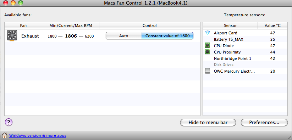This screenshot has height=140, width=292.
Task: Click Hide to menu bar button
Action: coord(208,123)
